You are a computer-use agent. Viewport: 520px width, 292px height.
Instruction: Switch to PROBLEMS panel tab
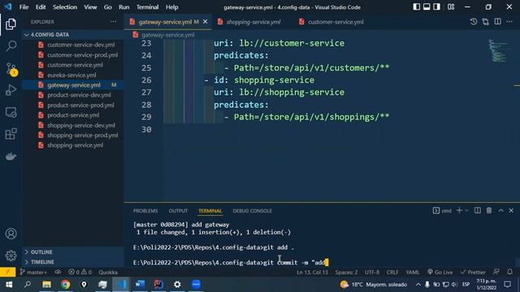coord(145,211)
